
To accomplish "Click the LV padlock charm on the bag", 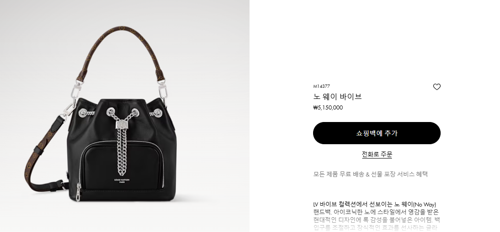I will point(122,124).
